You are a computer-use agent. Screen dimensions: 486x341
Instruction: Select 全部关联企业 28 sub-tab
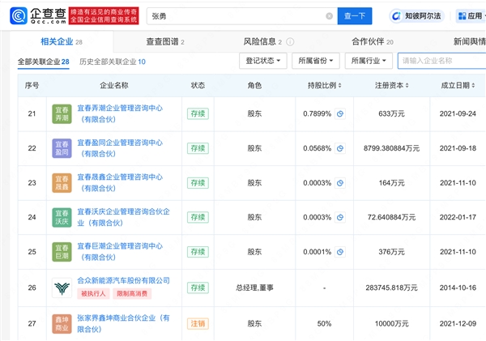click(x=44, y=62)
